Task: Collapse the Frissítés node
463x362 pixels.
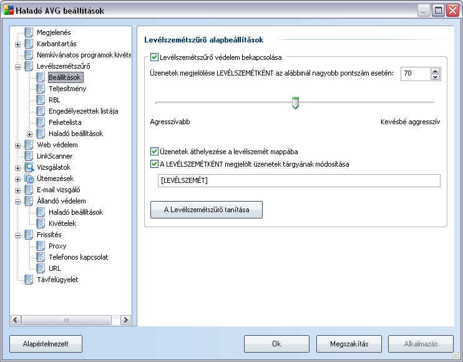Action: click(17, 236)
